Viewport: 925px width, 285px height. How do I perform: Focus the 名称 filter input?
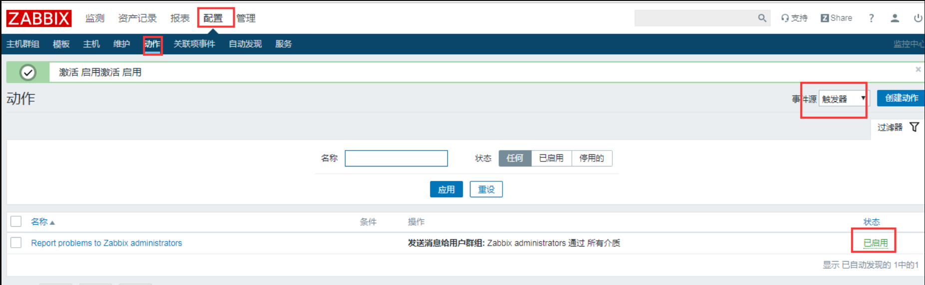coord(396,158)
